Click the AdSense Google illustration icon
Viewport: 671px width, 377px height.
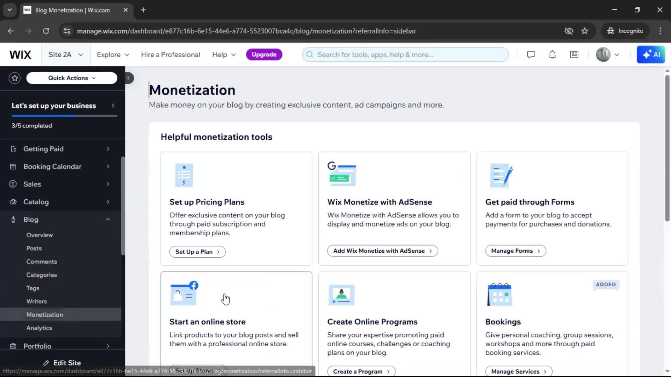341,173
